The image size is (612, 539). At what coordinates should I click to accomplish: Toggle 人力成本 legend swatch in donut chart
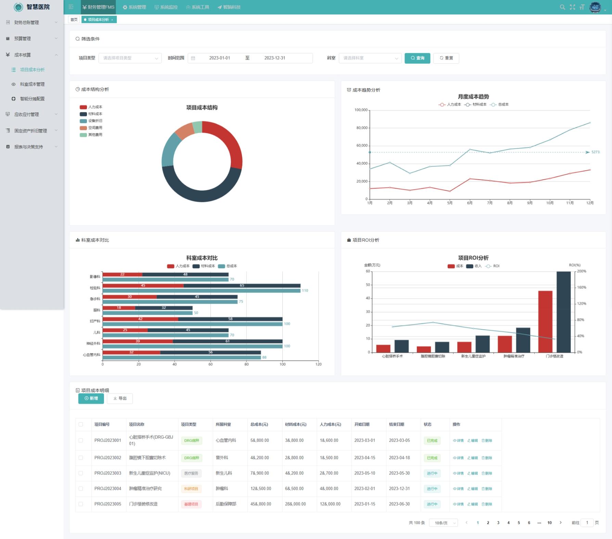coord(83,107)
